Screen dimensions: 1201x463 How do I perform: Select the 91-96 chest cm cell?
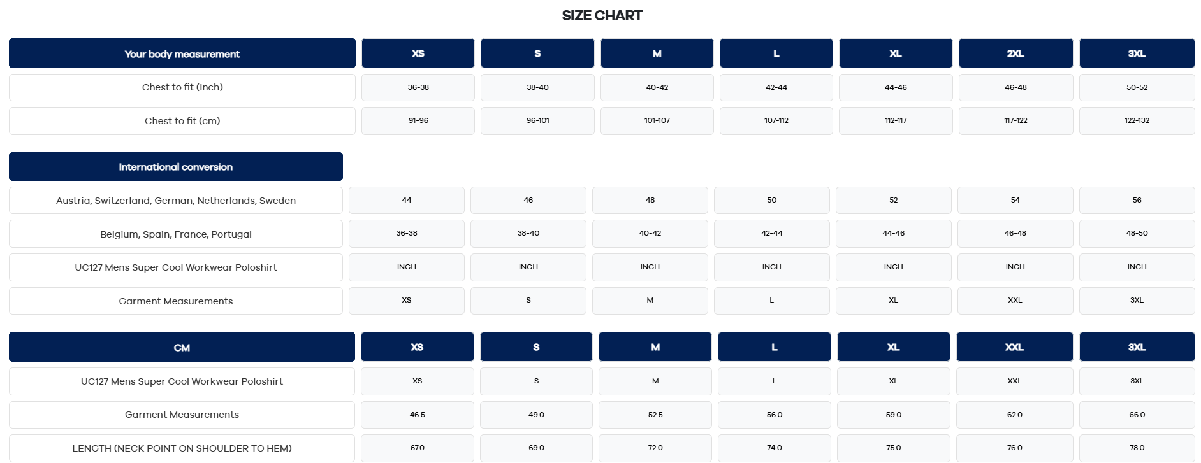pos(418,121)
